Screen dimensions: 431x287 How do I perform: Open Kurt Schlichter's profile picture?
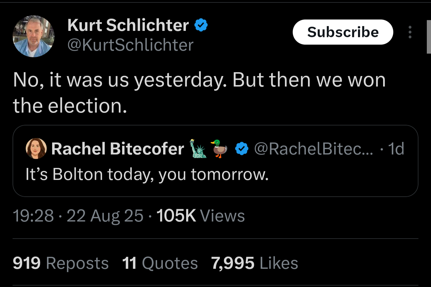tap(34, 36)
